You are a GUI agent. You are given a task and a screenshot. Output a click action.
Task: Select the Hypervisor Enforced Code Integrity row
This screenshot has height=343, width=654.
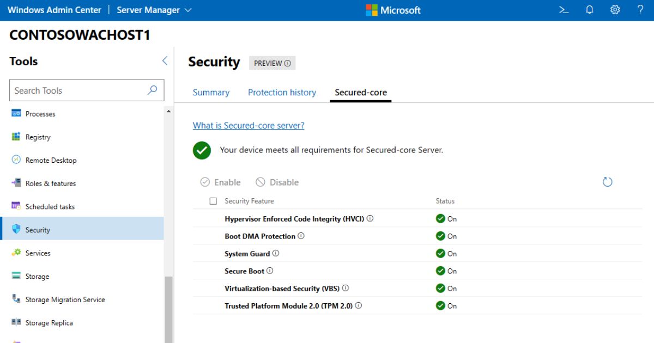click(x=417, y=218)
